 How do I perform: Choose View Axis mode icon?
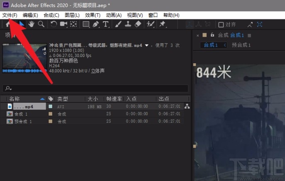(x=208, y=24)
